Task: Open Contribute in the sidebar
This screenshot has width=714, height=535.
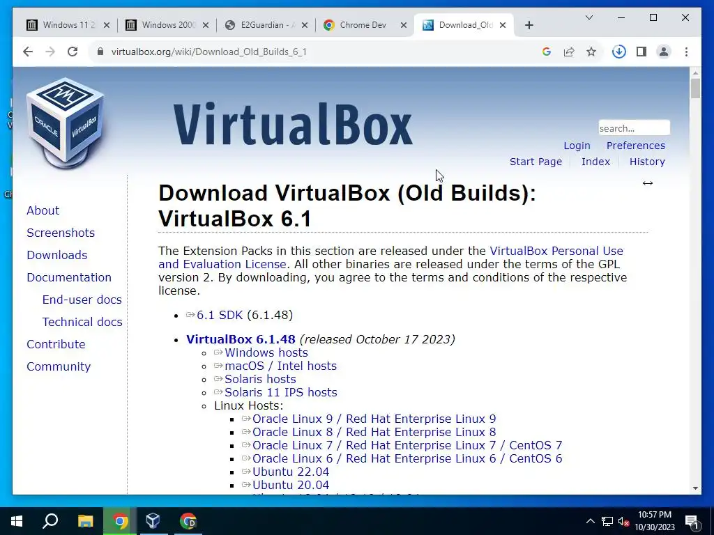Action: coord(56,344)
